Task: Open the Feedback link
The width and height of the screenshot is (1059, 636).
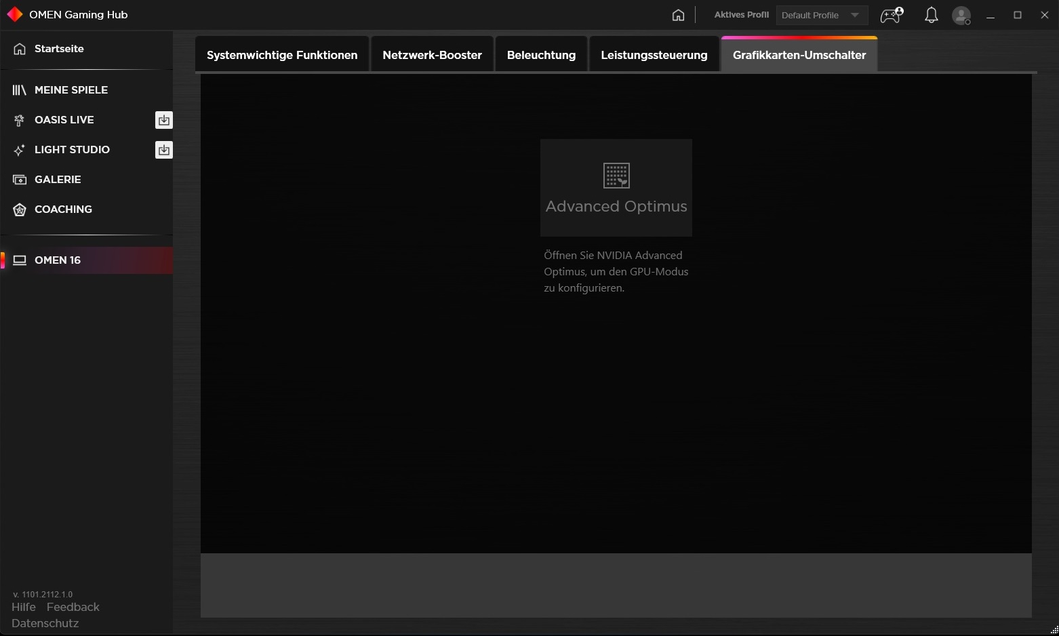Action: (x=73, y=607)
